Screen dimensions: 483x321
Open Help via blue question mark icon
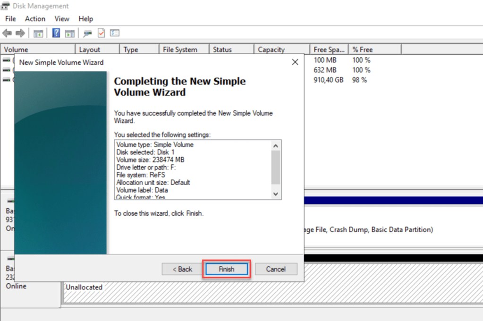pyautogui.click(x=56, y=33)
